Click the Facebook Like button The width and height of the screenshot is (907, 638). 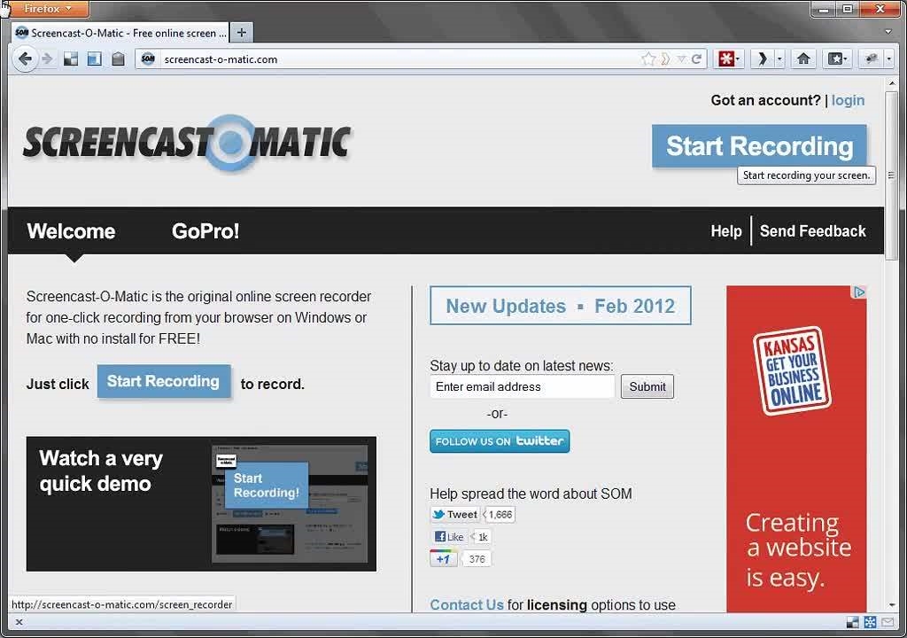tap(449, 537)
